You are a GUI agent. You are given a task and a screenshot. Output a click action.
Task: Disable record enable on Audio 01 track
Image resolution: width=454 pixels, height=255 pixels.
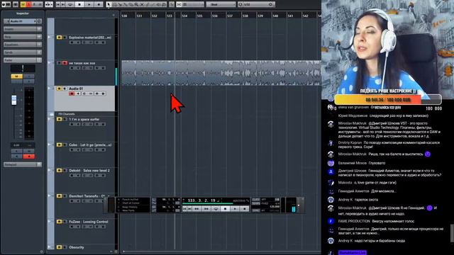(x=72, y=93)
